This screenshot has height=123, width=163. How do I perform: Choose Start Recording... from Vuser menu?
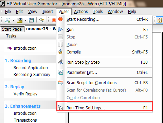104,19
